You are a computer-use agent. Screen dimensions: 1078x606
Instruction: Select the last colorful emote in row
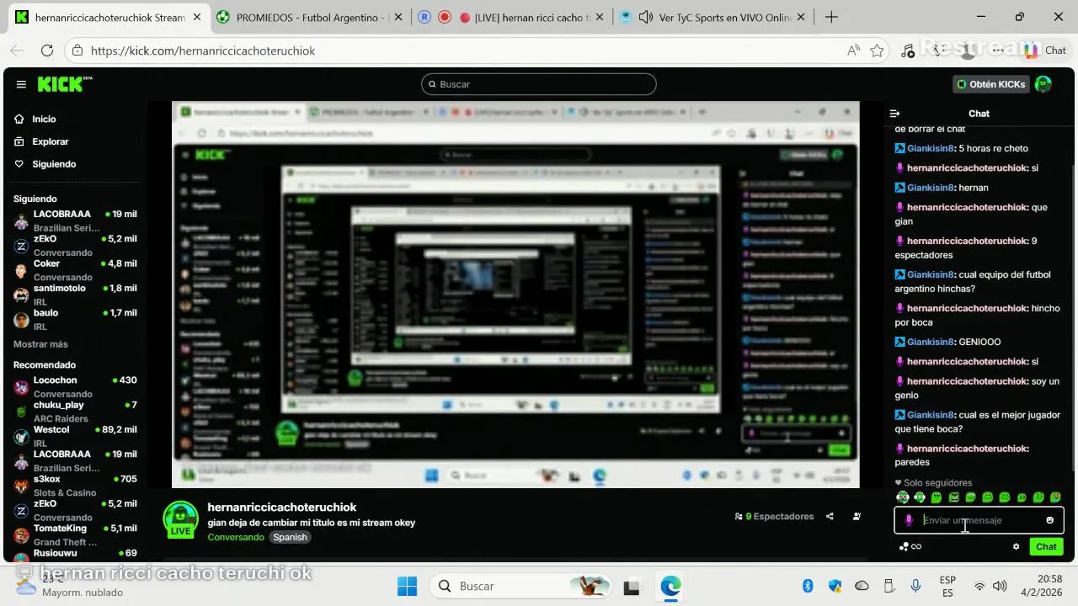(x=1055, y=497)
